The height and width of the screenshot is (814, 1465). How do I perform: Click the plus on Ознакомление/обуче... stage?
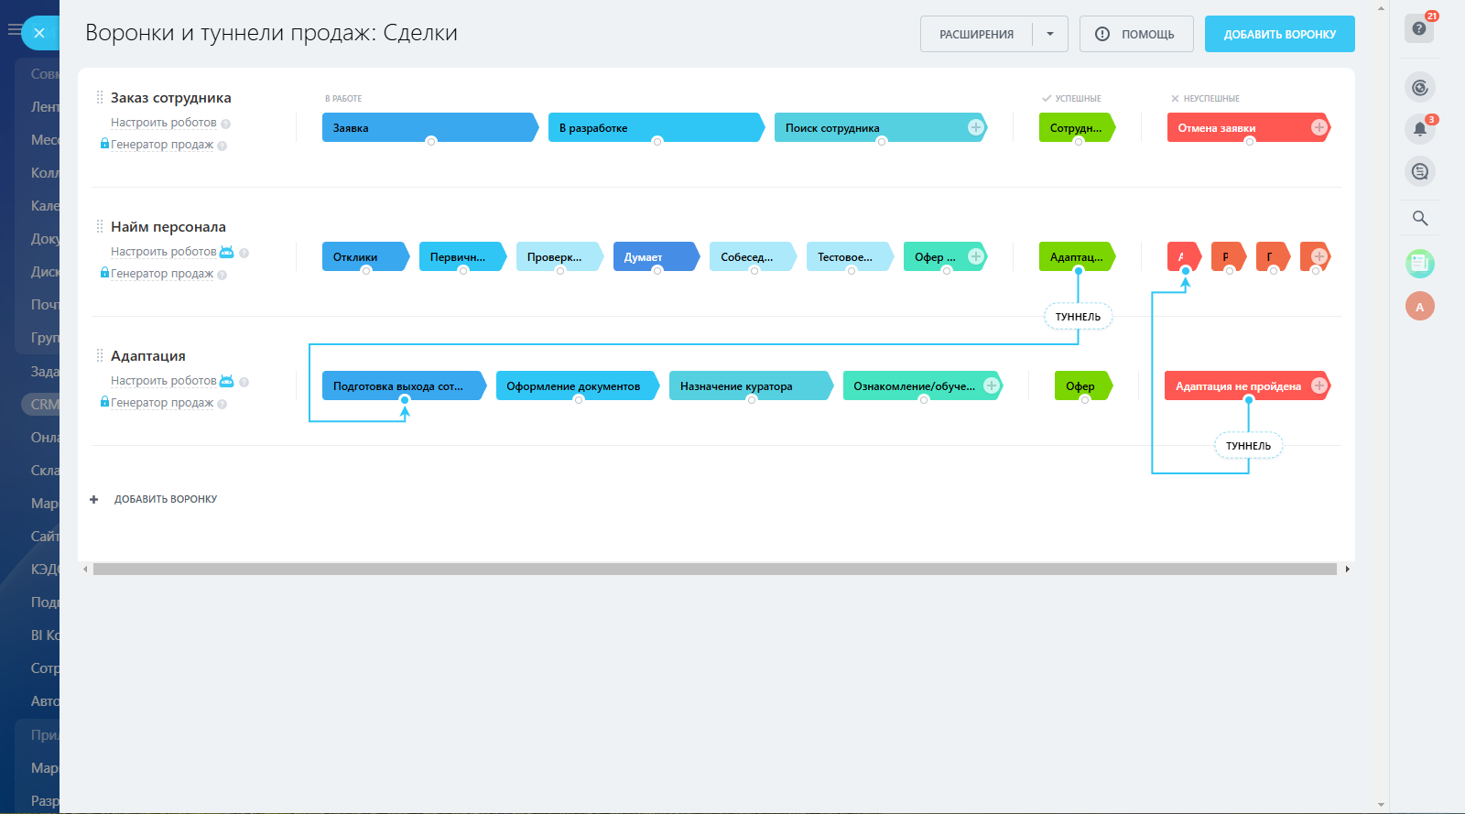coord(991,385)
